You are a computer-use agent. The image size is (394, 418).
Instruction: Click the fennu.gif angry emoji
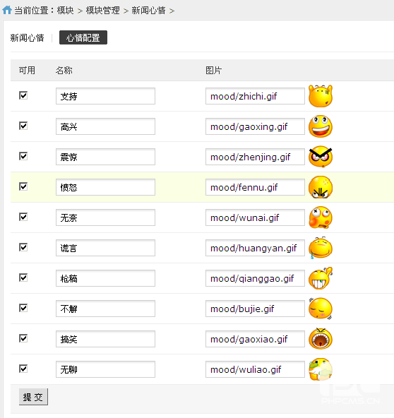click(x=321, y=187)
